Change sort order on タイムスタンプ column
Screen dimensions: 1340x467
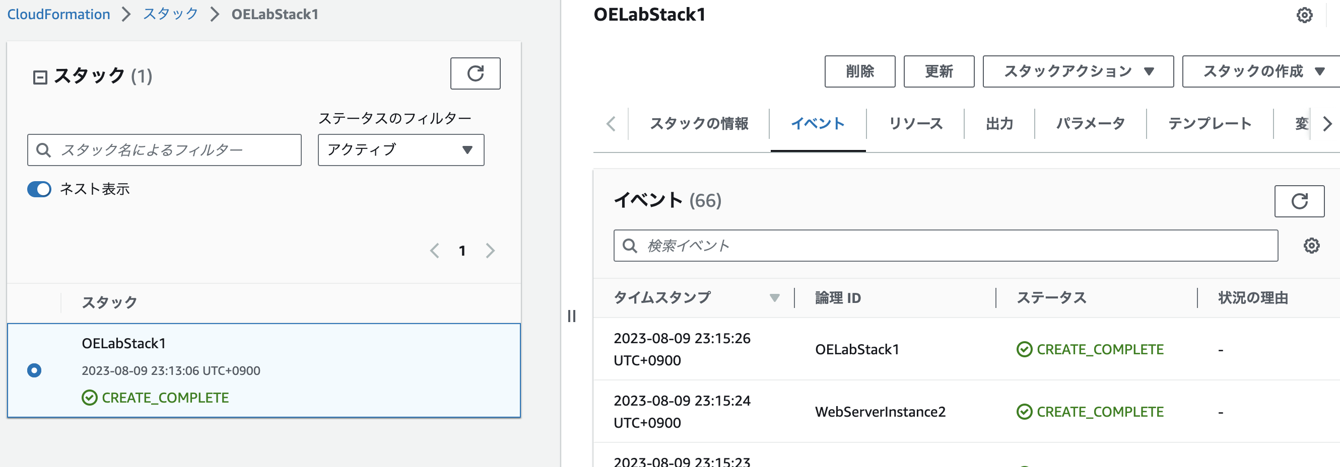(775, 297)
